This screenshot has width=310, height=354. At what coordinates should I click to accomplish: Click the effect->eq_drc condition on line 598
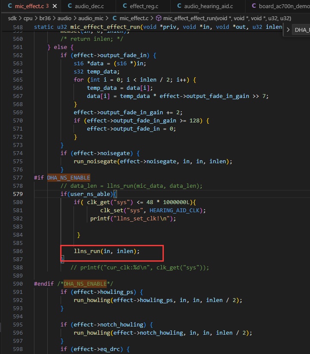click(x=97, y=349)
